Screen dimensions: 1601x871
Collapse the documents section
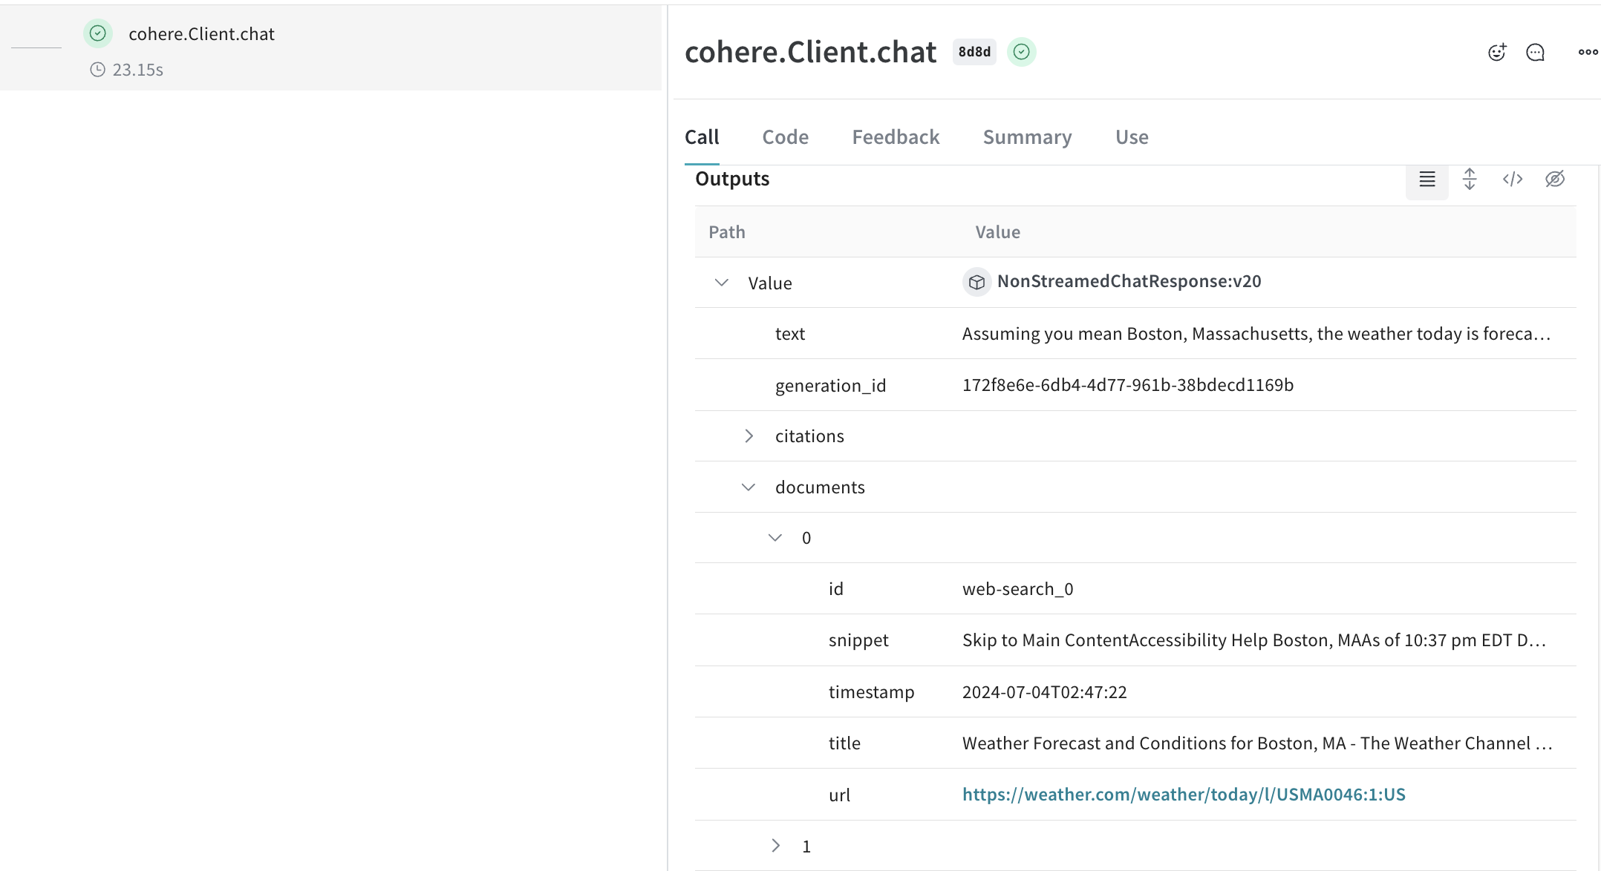click(749, 487)
